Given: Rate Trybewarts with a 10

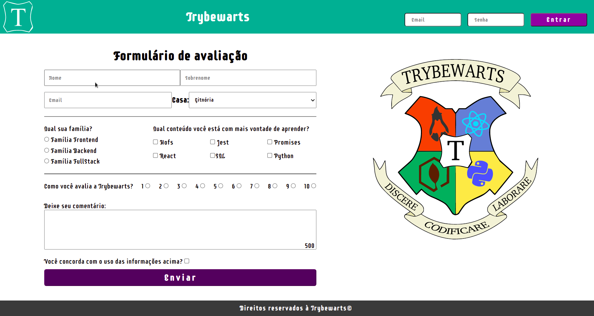Looking at the screenshot, I should 314,186.
